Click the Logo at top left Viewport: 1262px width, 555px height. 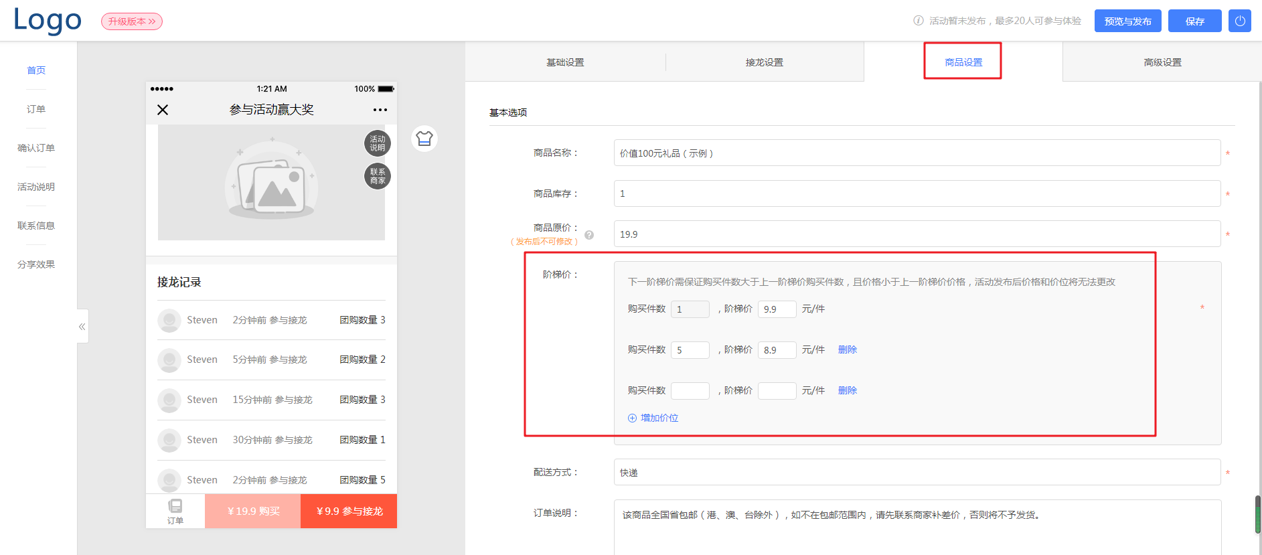tap(48, 20)
